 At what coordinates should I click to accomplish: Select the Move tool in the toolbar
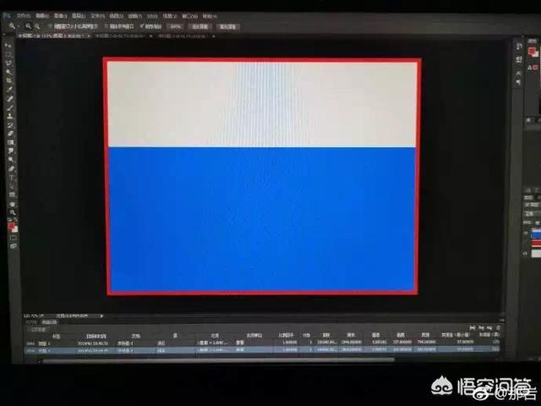click(x=9, y=45)
